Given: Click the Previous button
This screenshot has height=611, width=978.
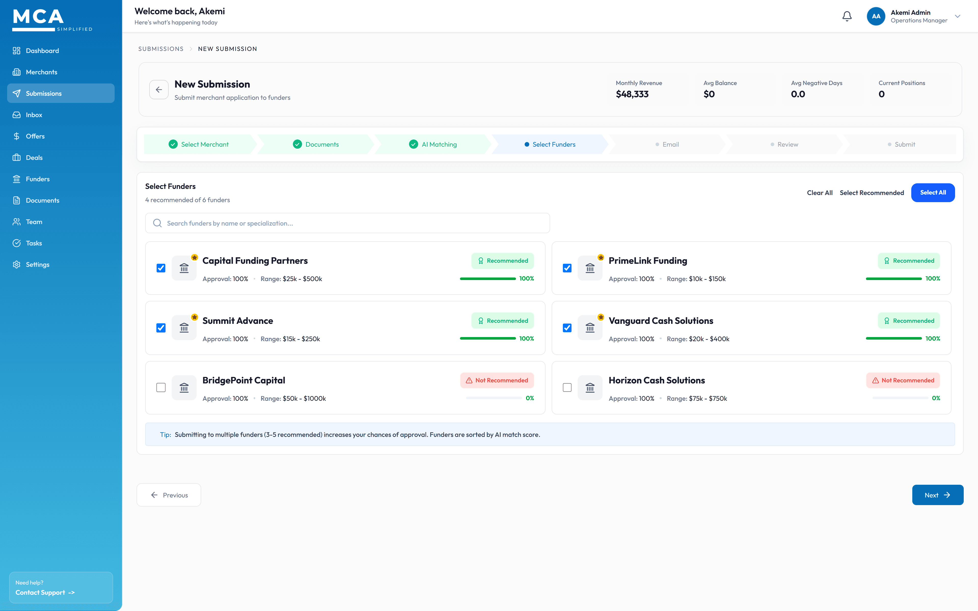Looking at the screenshot, I should pos(169,495).
